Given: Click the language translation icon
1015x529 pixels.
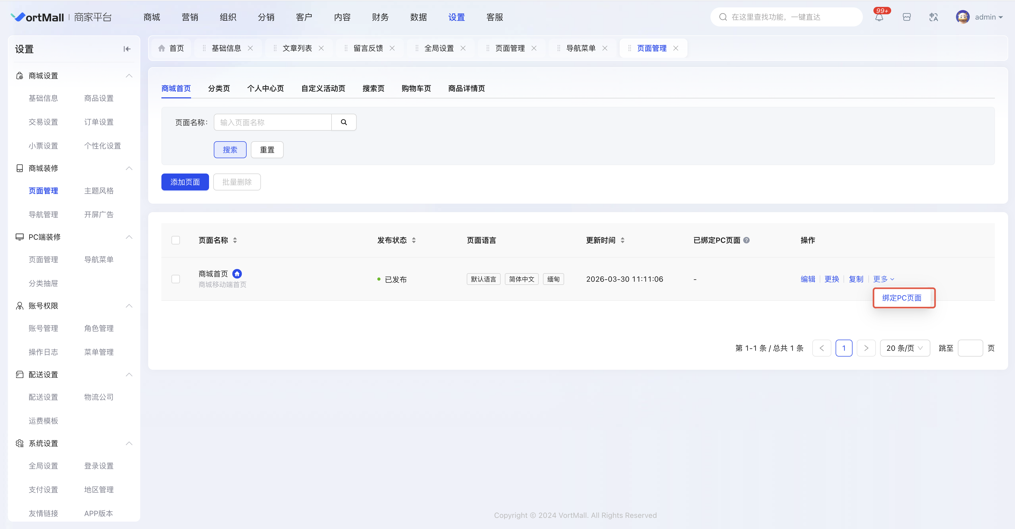Looking at the screenshot, I should tap(934, 17).
